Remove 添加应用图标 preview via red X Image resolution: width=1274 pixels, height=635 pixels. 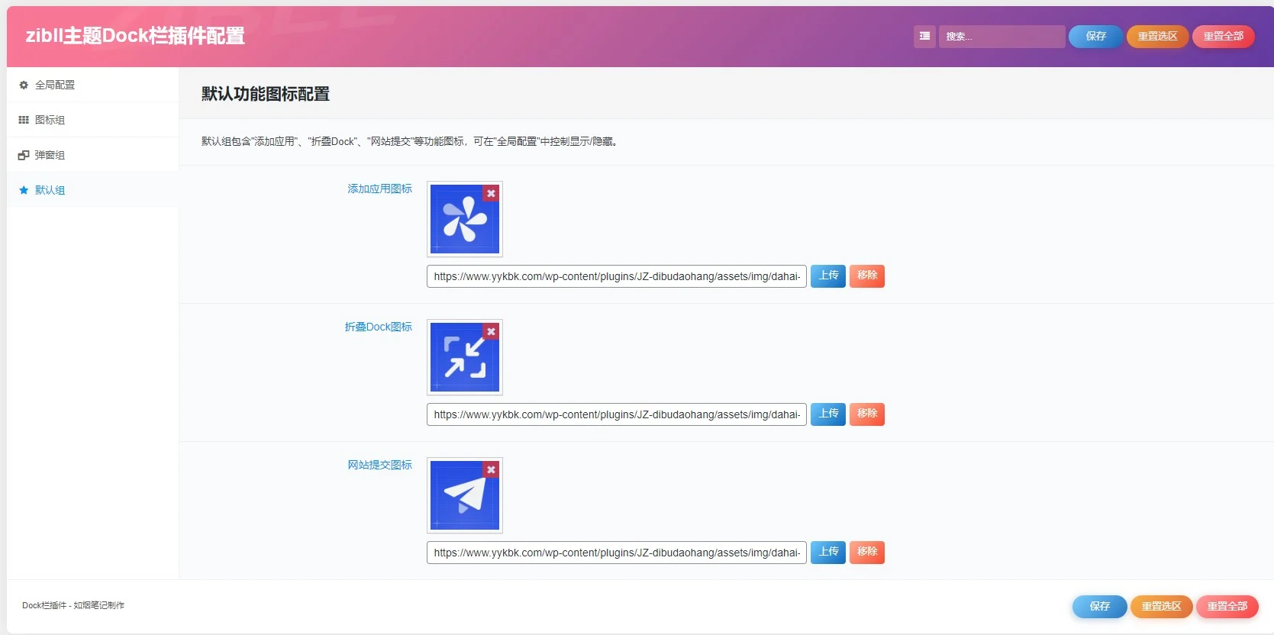[x=492, y=194]
